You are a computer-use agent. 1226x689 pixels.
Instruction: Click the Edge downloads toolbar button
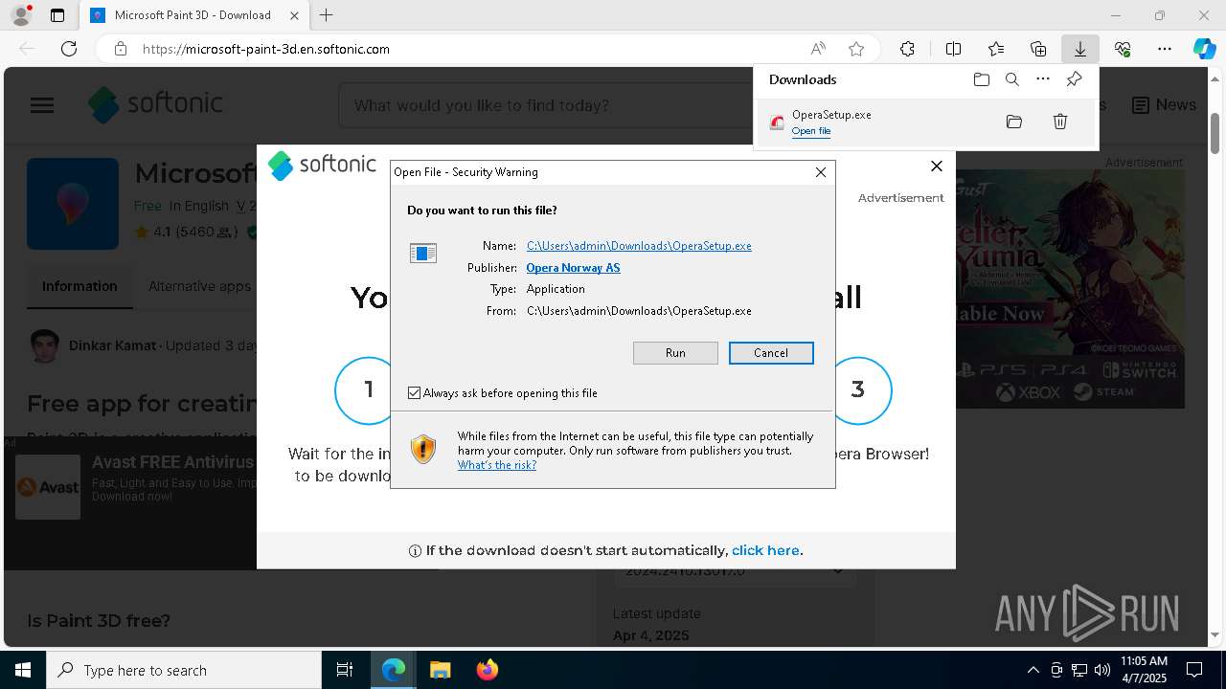tap(1079, 49)
